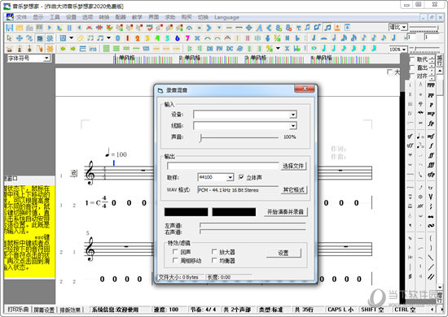Click the flat accidental icon
This screenshot has height=317, width=448.
click(x=297, y=38)
